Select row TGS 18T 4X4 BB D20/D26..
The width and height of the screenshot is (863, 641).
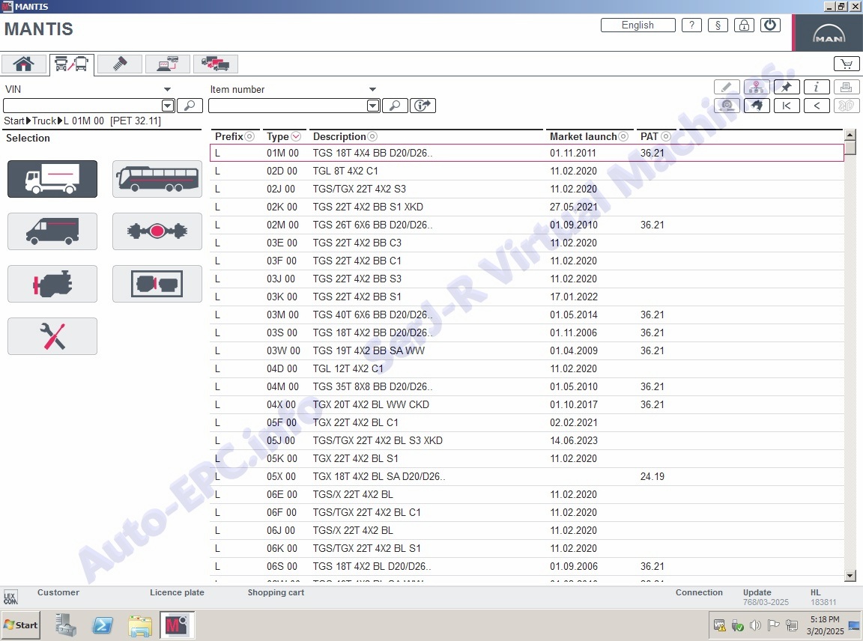point(526,153)
